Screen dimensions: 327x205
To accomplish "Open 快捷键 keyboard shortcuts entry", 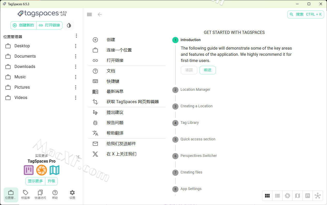I will click(x=127, y=81).
